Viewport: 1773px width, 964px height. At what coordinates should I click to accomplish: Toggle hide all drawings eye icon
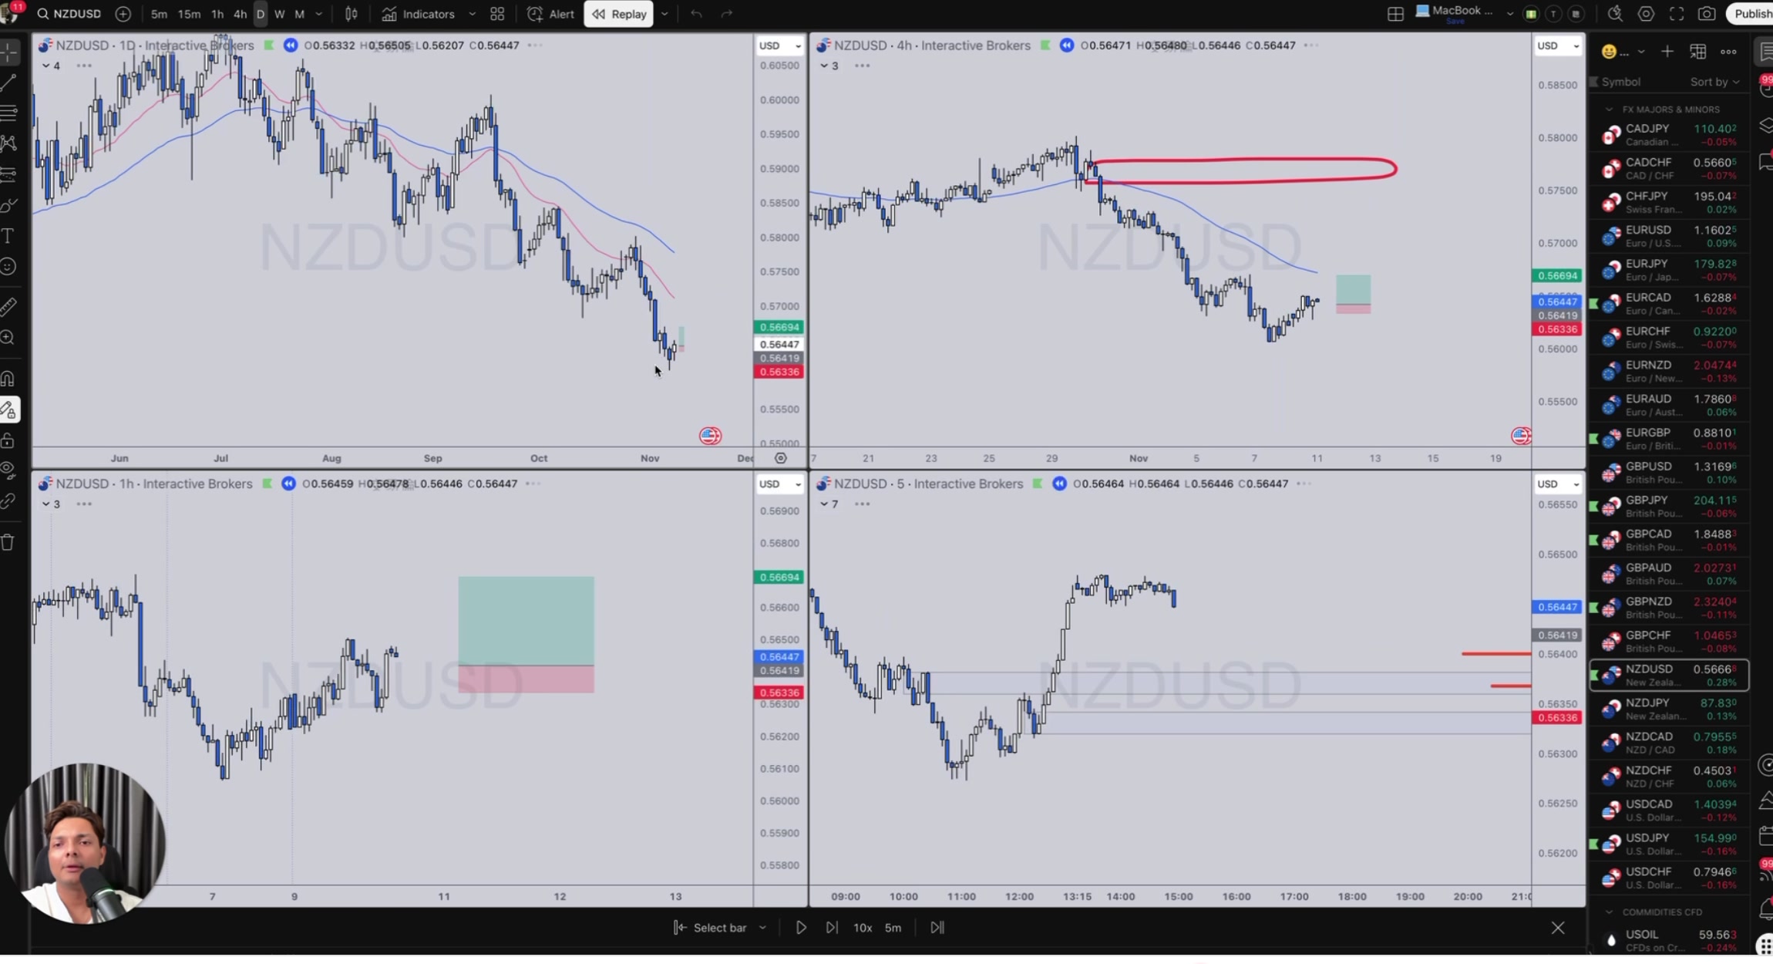8,470
